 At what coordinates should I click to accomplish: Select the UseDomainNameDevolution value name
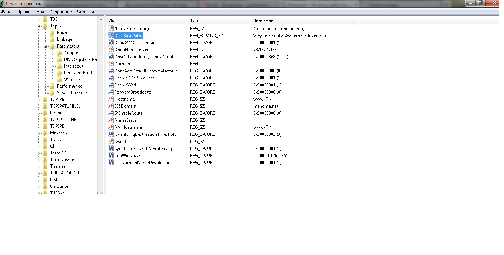coord(142,162)
